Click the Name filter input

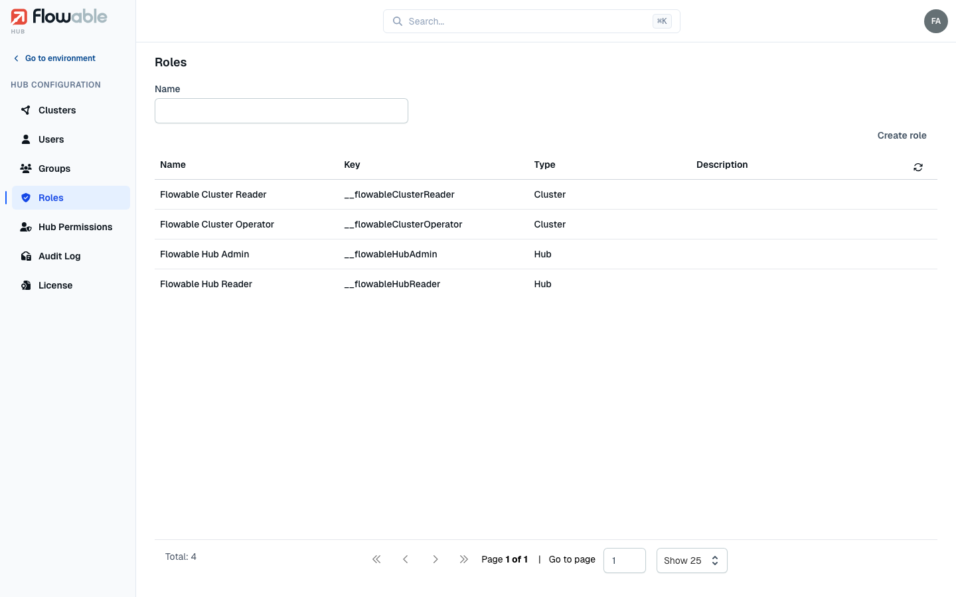tap(281, 111)
